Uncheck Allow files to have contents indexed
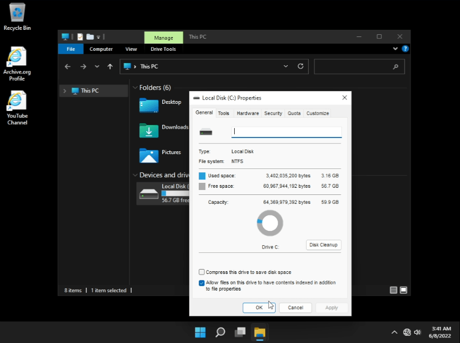Screen dimensions: 460x343 tap(201, 283)
